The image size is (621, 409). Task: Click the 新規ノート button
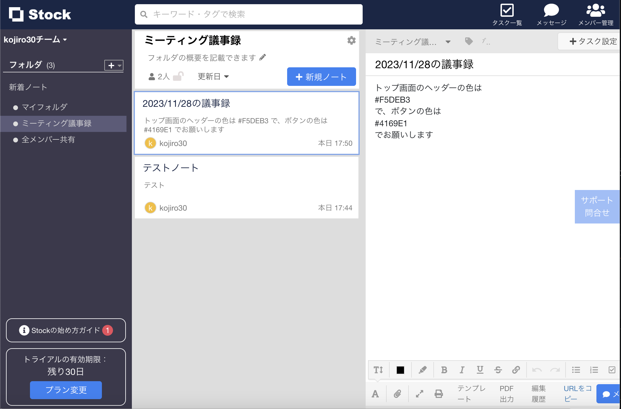[321, 77]
